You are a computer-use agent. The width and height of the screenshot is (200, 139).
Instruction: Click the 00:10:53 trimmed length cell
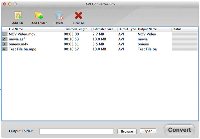click(x=71, y=39)
